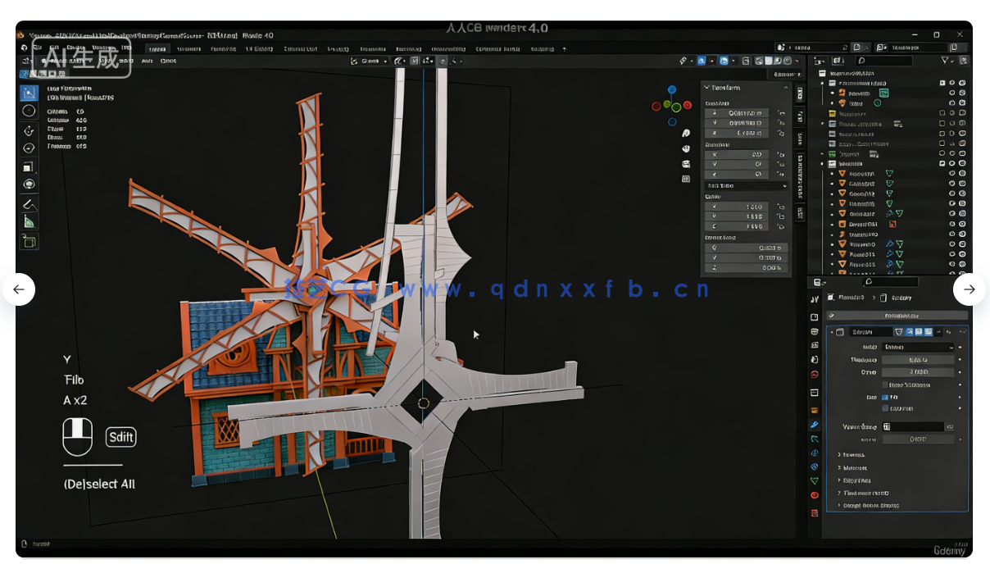Viewport: 990px width, 578px height.
Task: Select the Measure tool
Action: (x=28, y=220)
